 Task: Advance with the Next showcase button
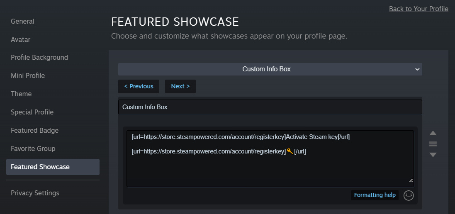[180, 86]
